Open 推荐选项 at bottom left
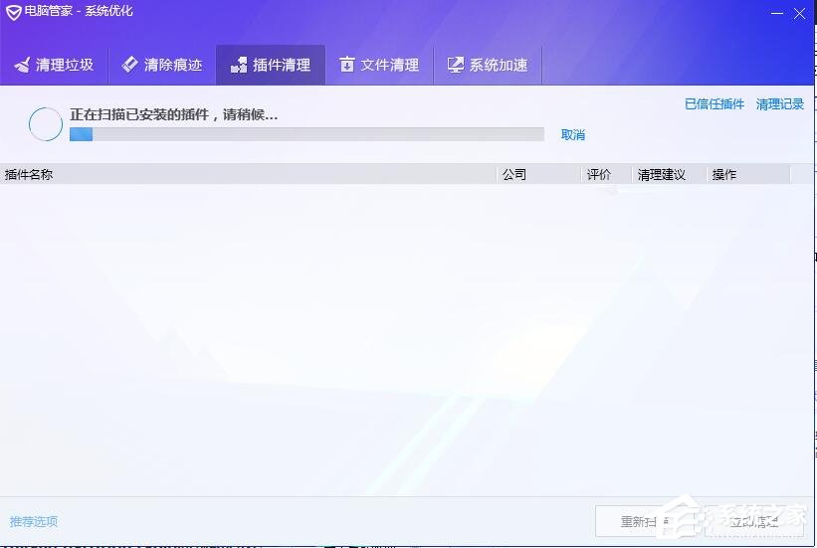Screen dimensions: 817x548 (34, 521)
